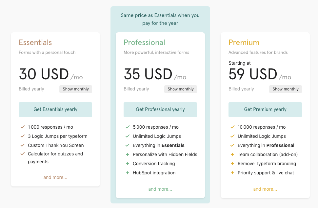This screenshot has width=318, height=208.
Task: Toggle Show monthly on Professional plan
Action: pos(181,89)
